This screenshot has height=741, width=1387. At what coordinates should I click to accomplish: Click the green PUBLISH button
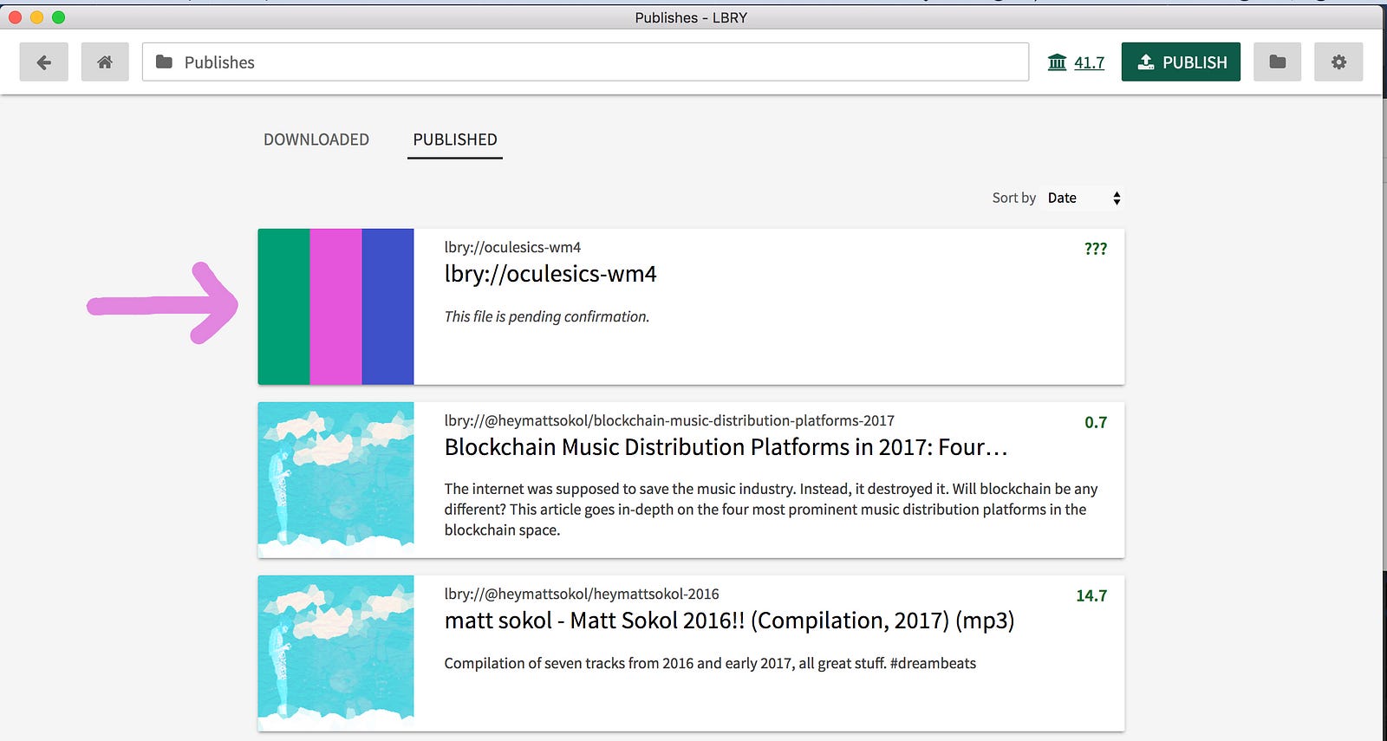pyautogui.click(x=1181, y=62)
